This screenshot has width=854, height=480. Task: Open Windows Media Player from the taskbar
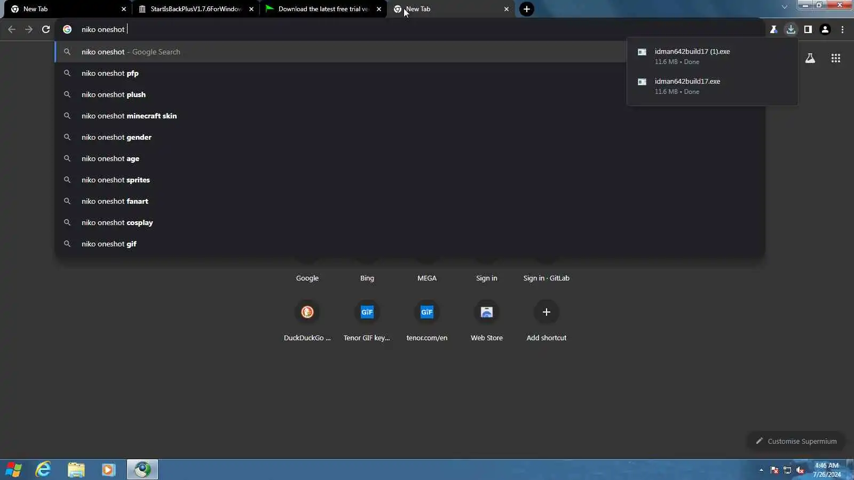(x=109, y=470)
